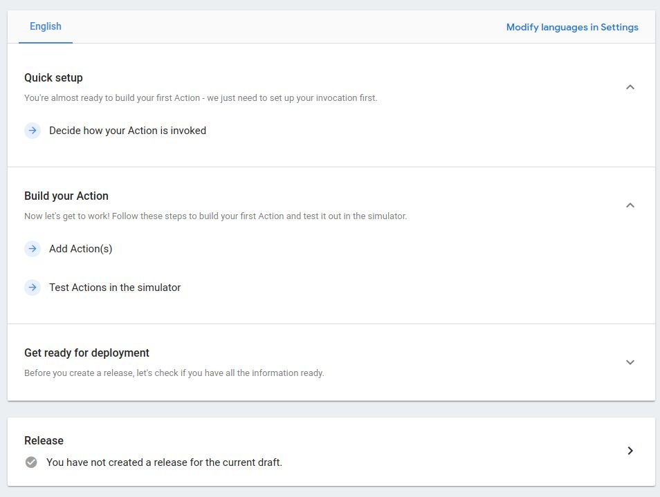This screenshot has width=660, height=497.
Task: Click the Build your Action heading
Action: [x=66, y=196]
